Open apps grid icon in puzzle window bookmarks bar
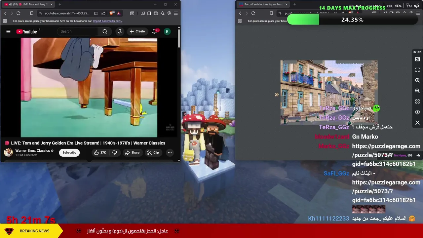 point(240,21)
